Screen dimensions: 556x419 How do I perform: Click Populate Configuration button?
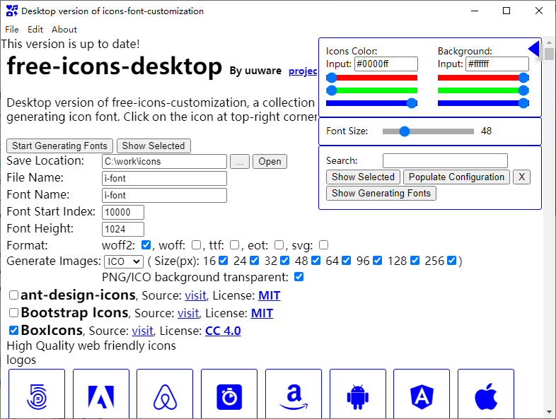coord(456,177)
